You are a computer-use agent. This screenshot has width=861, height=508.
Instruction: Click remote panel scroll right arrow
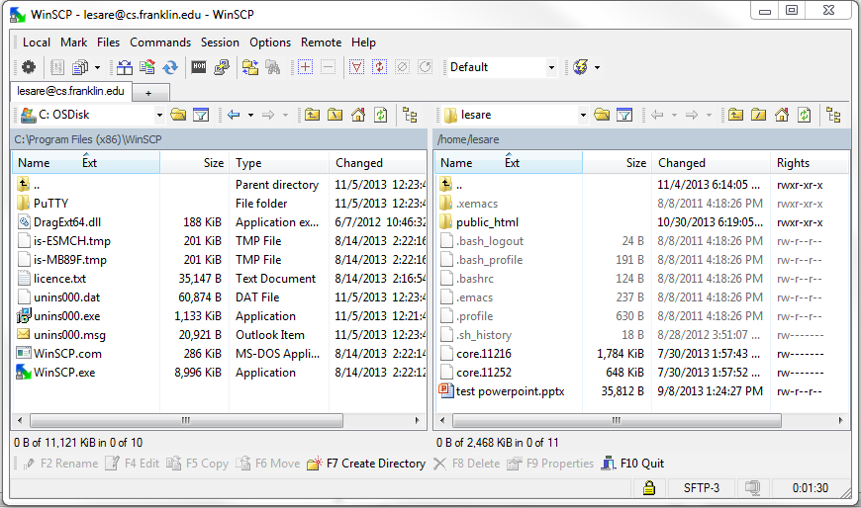(x=840, y=421)
